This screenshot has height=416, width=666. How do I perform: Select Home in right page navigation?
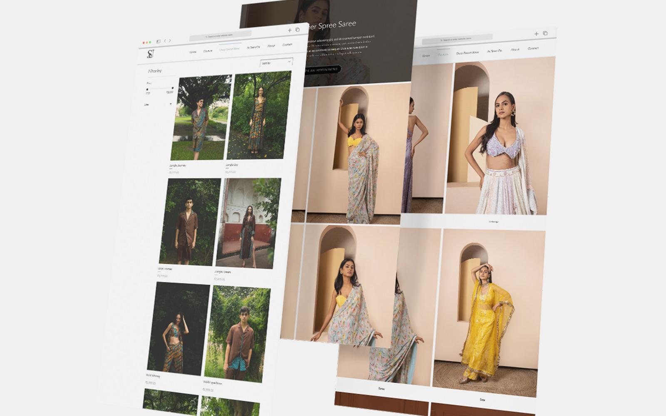[426, 55]
